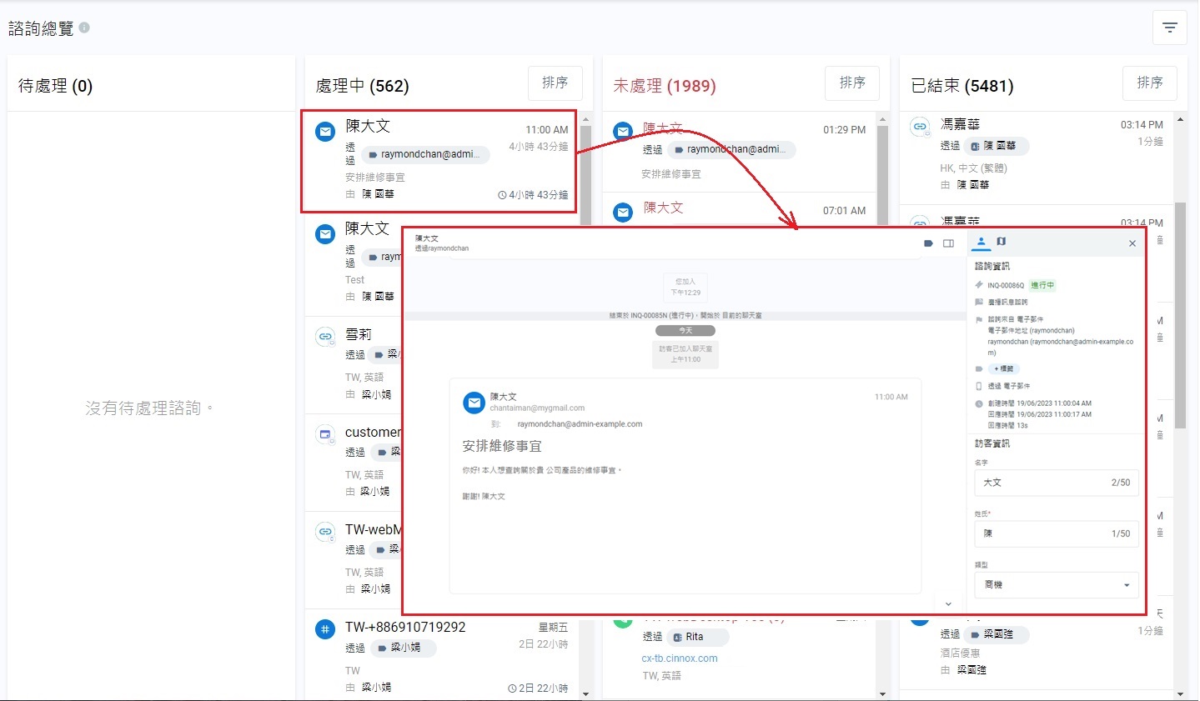Click the scroll-up arrow of the 處理中 list
This screenshot has width=1200, height=701.
tap(585, 119)
